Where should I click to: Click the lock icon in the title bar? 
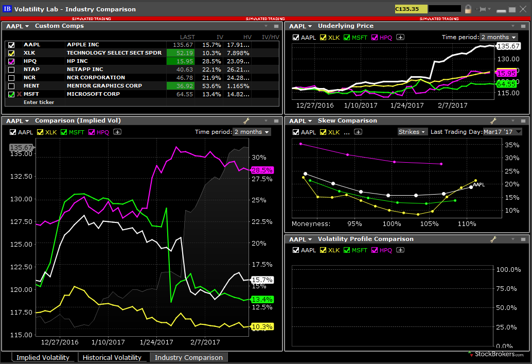click(x=468, y=9)
